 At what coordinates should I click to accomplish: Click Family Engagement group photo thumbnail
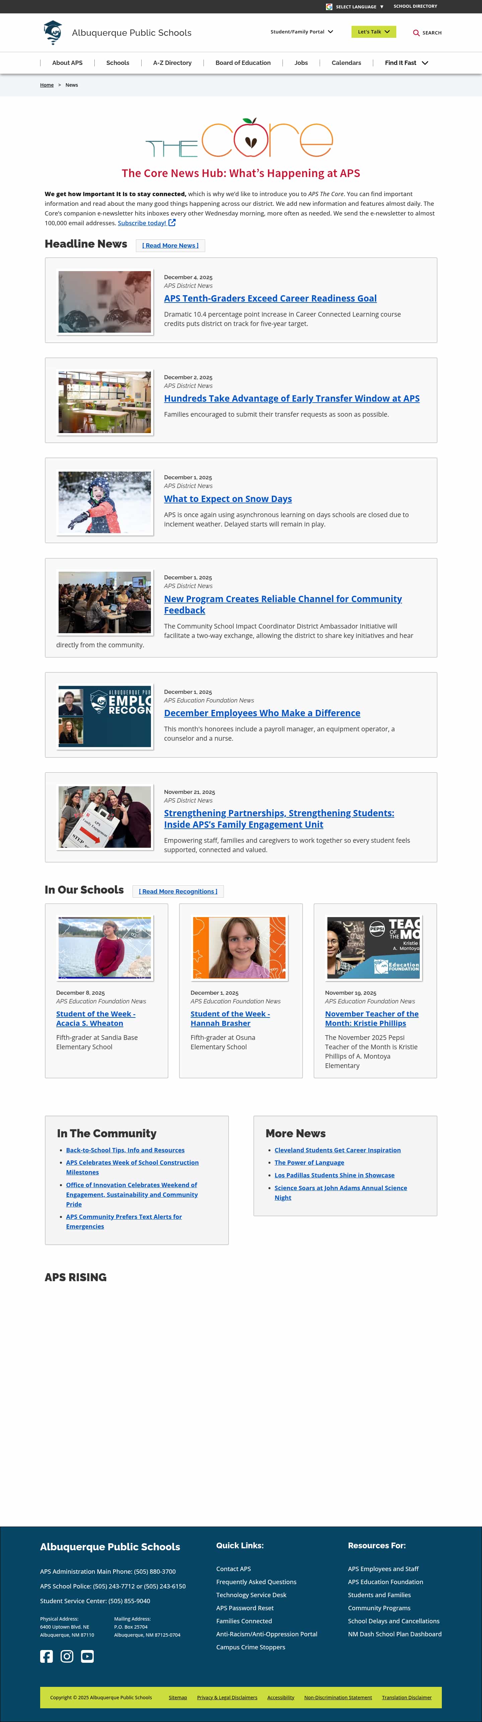pyautogui.click(x=105, y=817)
